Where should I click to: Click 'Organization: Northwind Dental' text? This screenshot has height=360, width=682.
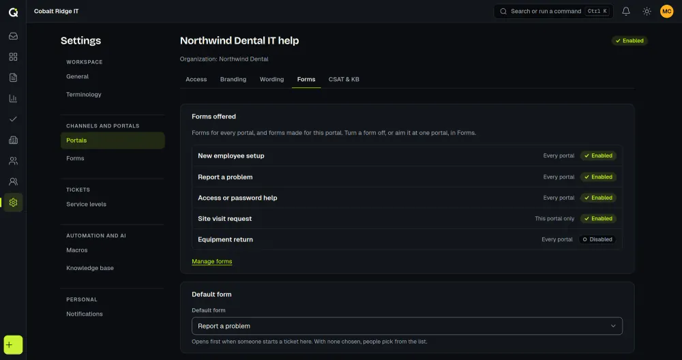[x=224, y=59]
